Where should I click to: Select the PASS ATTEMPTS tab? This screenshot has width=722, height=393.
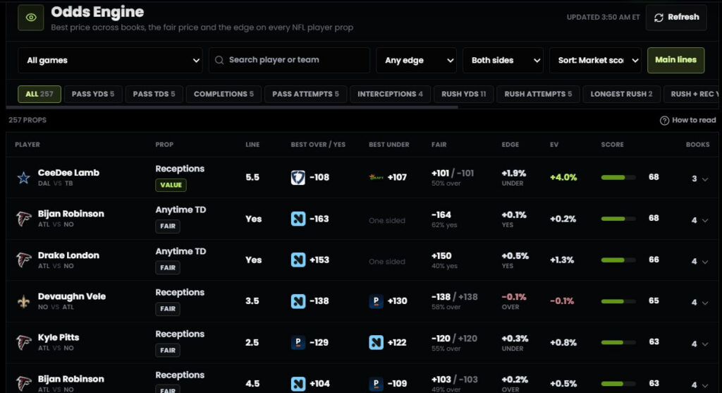pos(305,94)
